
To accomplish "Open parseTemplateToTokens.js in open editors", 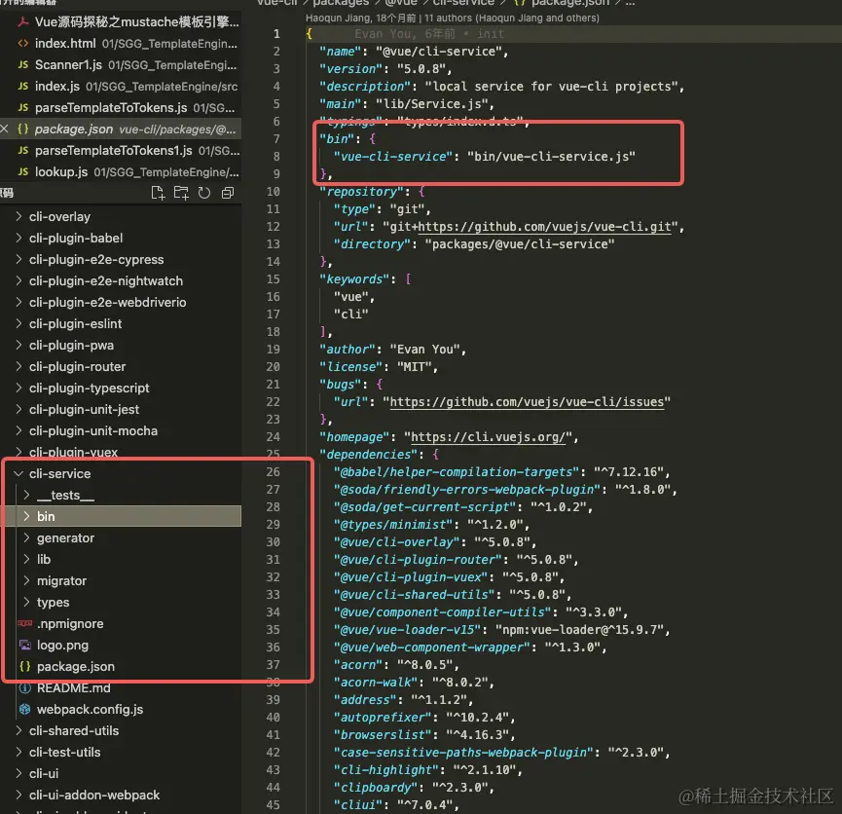I will coord(121,107).
